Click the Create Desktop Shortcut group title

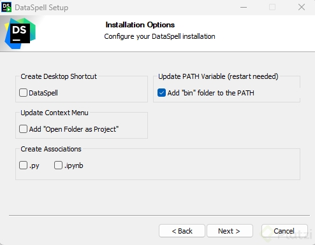59,76
